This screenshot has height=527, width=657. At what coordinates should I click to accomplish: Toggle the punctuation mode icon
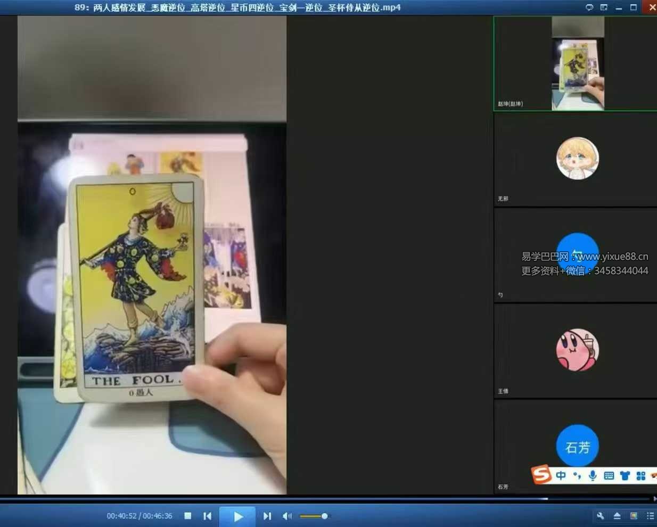coord(577,475)
